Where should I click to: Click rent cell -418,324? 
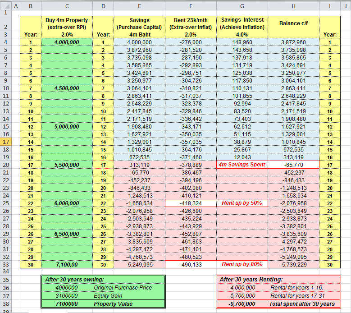pos(191,203)
